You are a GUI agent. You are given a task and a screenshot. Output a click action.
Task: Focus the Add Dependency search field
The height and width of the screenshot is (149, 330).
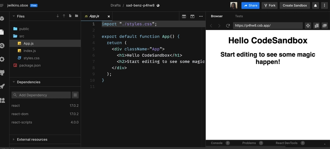(41, 95)
